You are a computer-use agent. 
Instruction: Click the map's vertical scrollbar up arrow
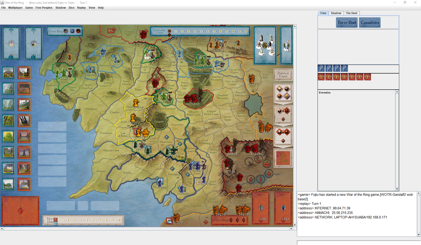tap(295, 26)
